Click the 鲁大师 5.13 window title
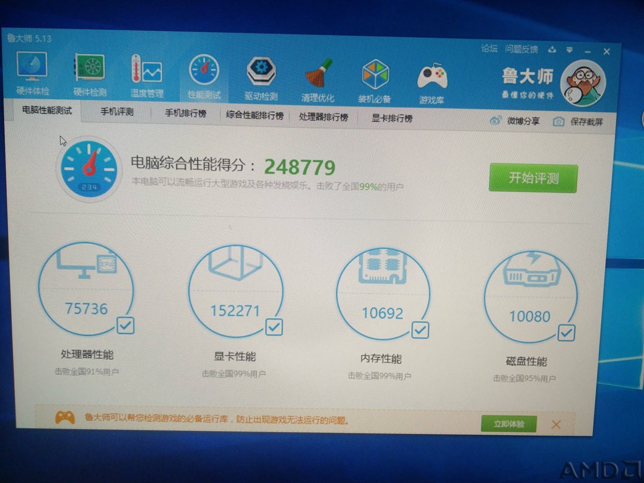The width and height of the screenshot is (644, 483). click(28, 38)
